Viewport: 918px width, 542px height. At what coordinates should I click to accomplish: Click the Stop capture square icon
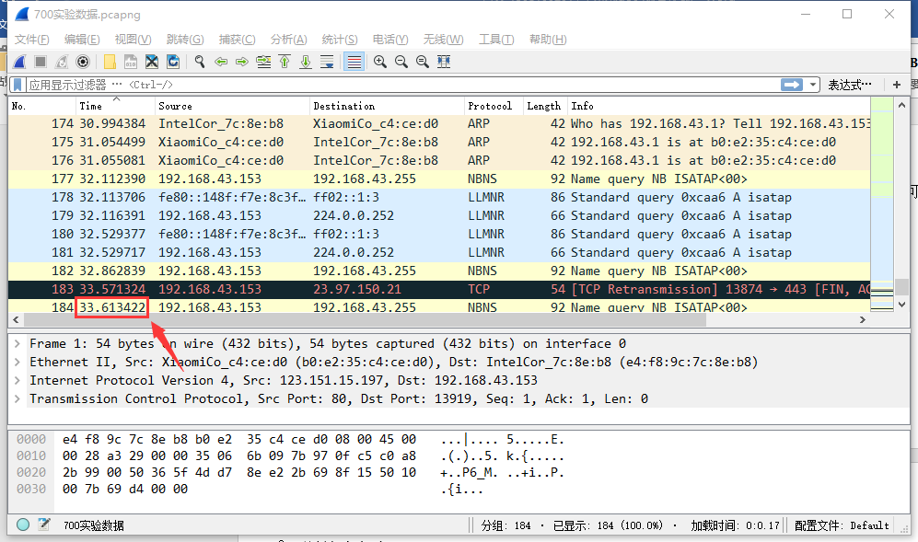point(41,62)
